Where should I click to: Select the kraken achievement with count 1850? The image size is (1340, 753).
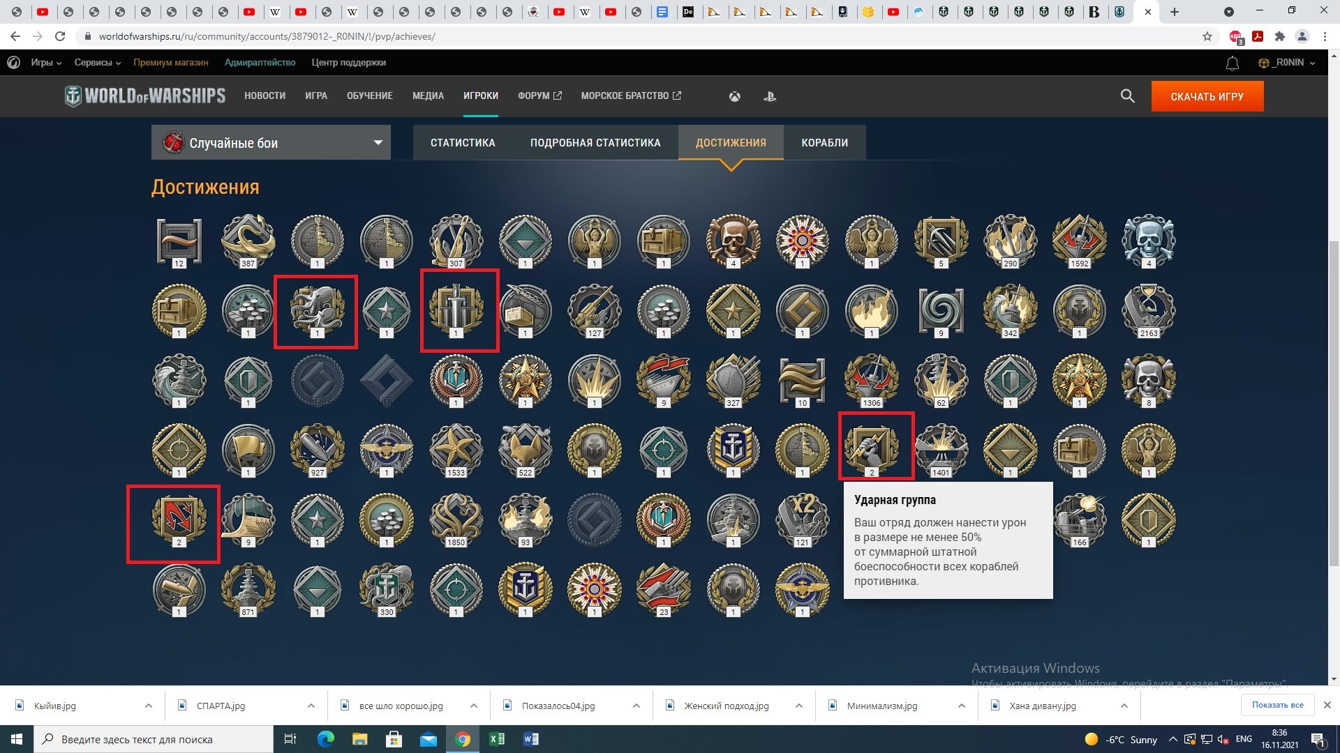click(456, 520)
